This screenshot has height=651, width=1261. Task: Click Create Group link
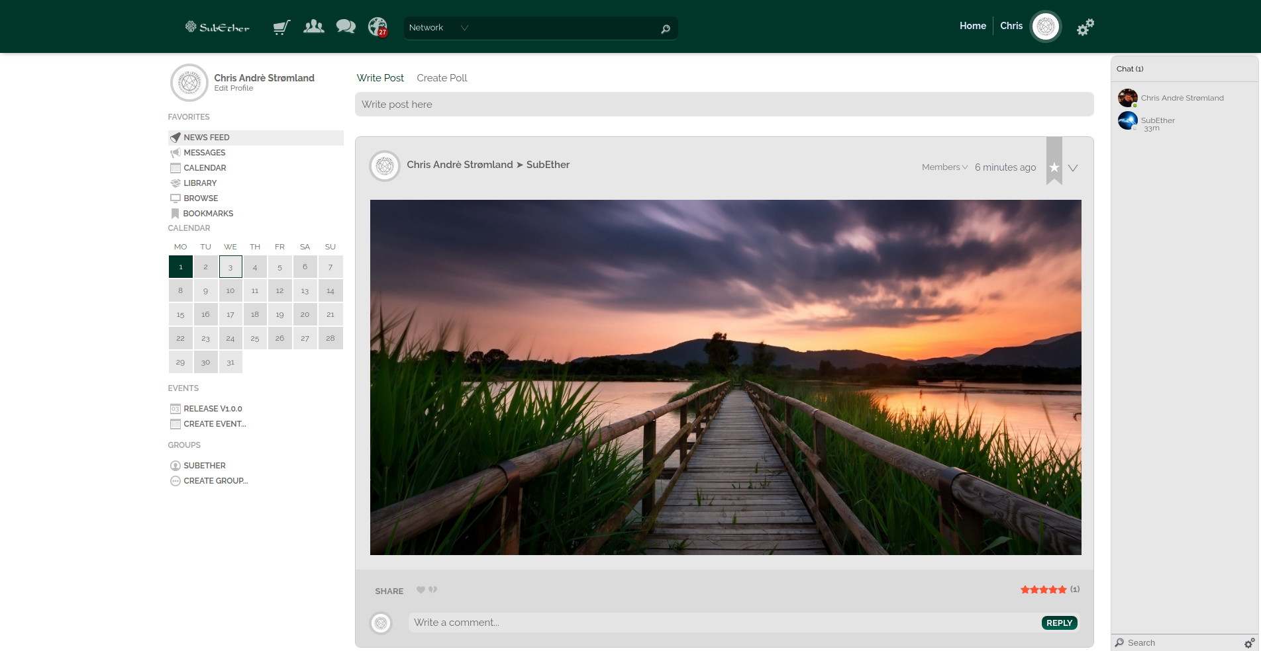(x=216, y=481)
